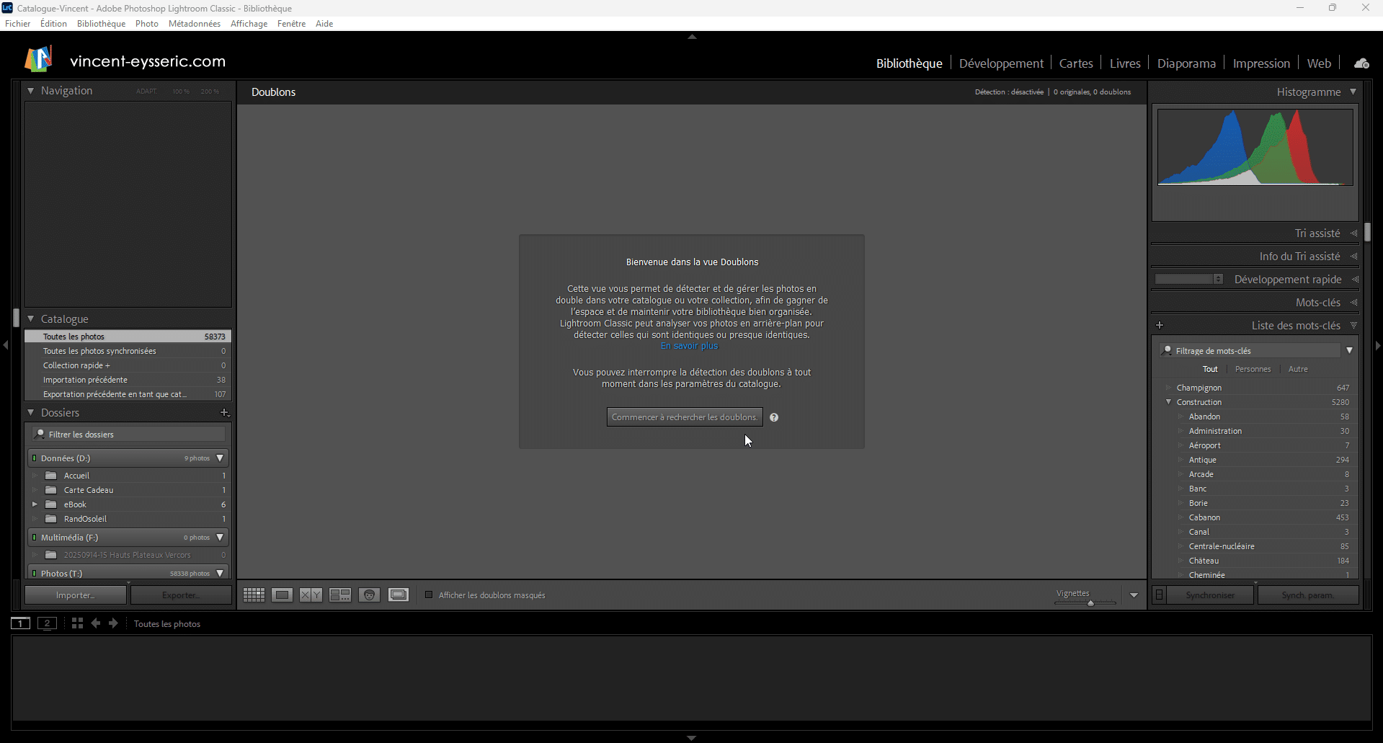
Task: Open the Web module
Action: point(1319,63)
